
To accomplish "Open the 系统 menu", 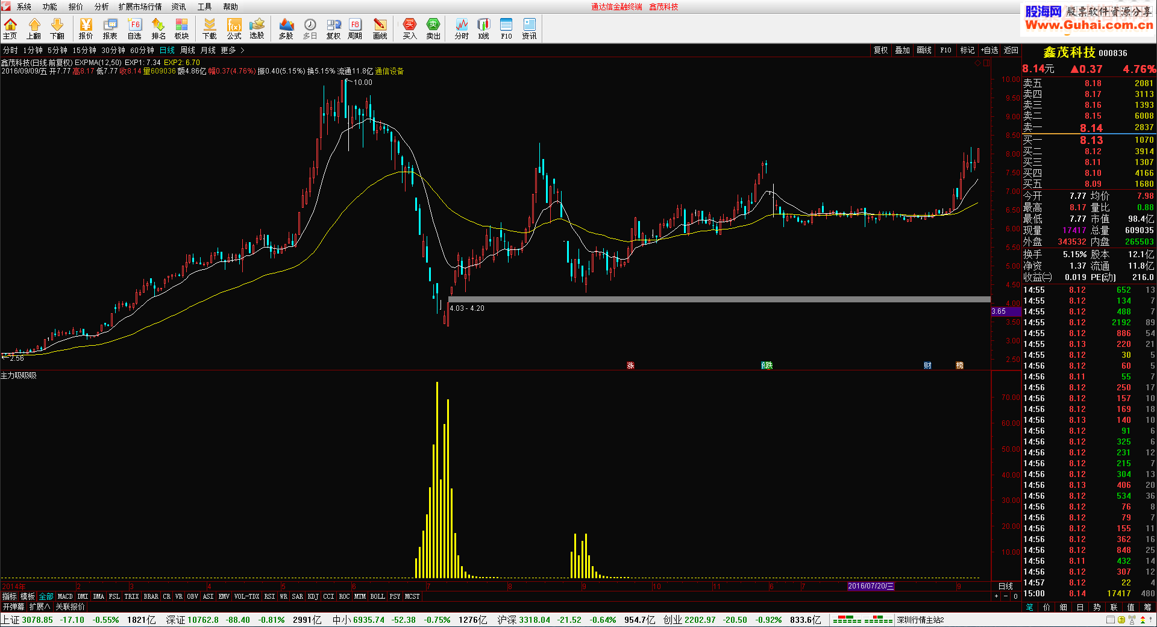I will tap(24, 7).
